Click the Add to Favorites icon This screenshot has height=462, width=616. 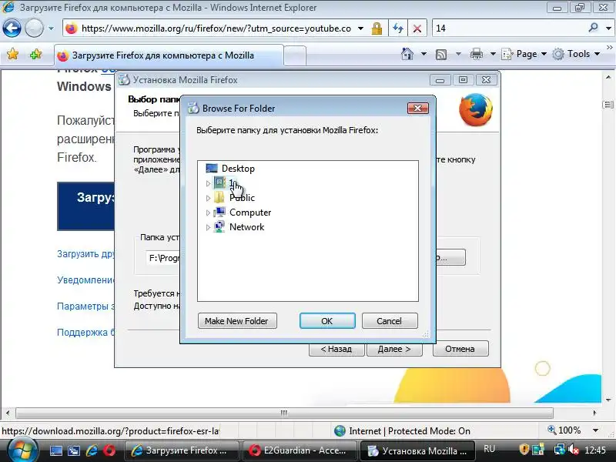pos(35,54)
